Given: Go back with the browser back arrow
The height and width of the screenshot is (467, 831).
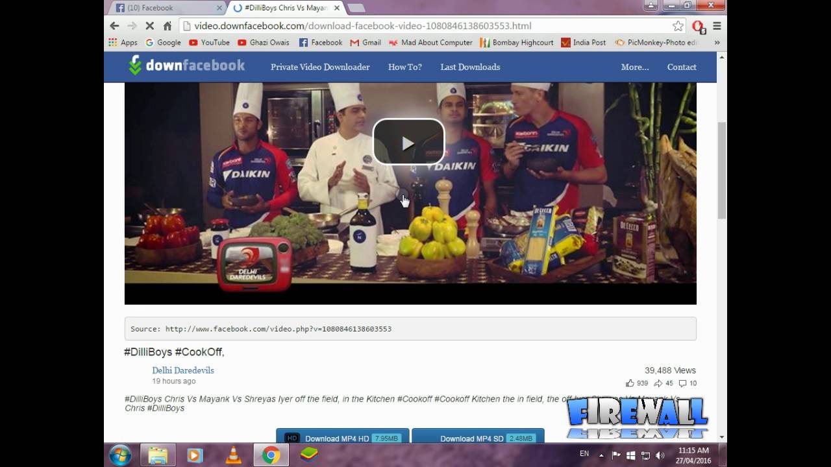Looking at the screenshot, I should (114, 26).
